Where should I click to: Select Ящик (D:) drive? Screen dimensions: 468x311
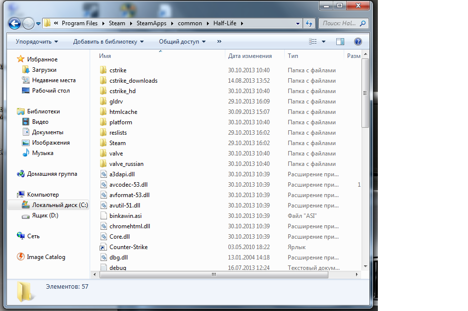tap(45, 215)
